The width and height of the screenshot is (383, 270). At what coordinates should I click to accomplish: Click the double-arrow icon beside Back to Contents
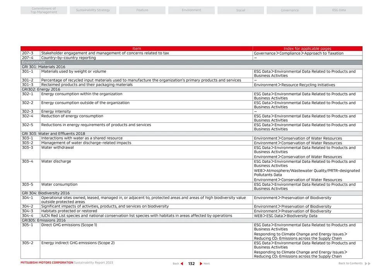tap(367, 263)
